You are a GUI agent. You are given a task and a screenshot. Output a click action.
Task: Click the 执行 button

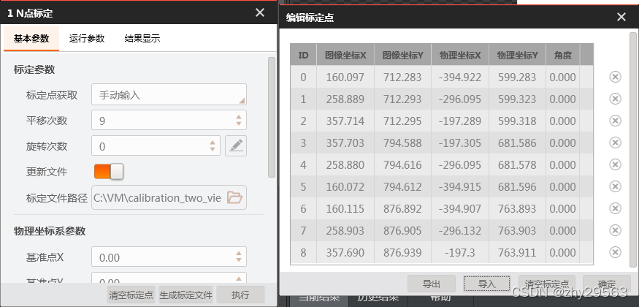[x=240, y=295]
